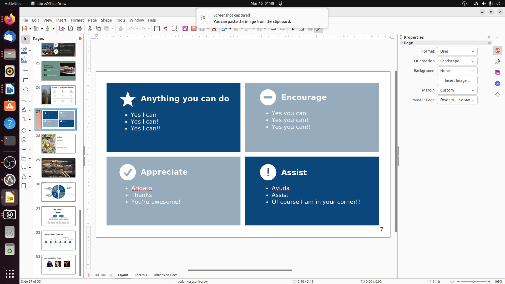Select the Ellipse tool in the drawing toolbar
505x284 pixels.
[26, 89]
